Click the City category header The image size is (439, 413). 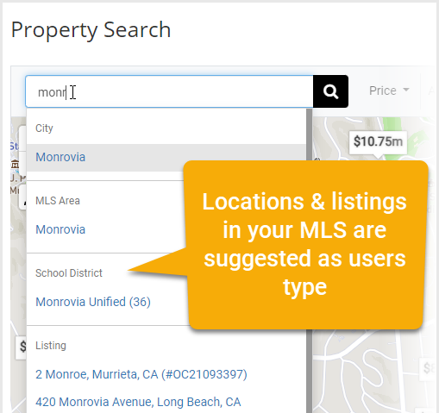point(44,128)
